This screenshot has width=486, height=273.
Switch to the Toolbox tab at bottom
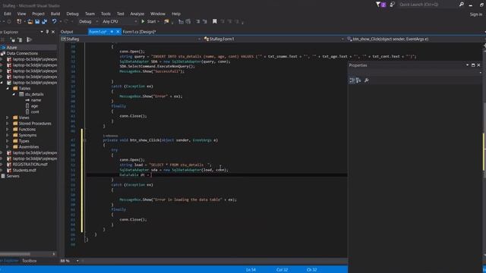point(30,261)
